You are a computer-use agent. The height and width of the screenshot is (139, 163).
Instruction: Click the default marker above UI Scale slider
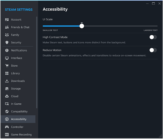[x=82, y=23]
